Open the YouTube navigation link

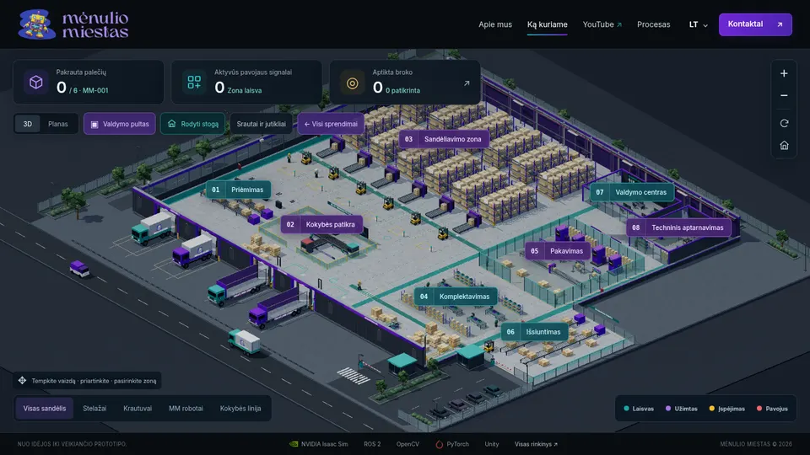click(x=602, y=24)
